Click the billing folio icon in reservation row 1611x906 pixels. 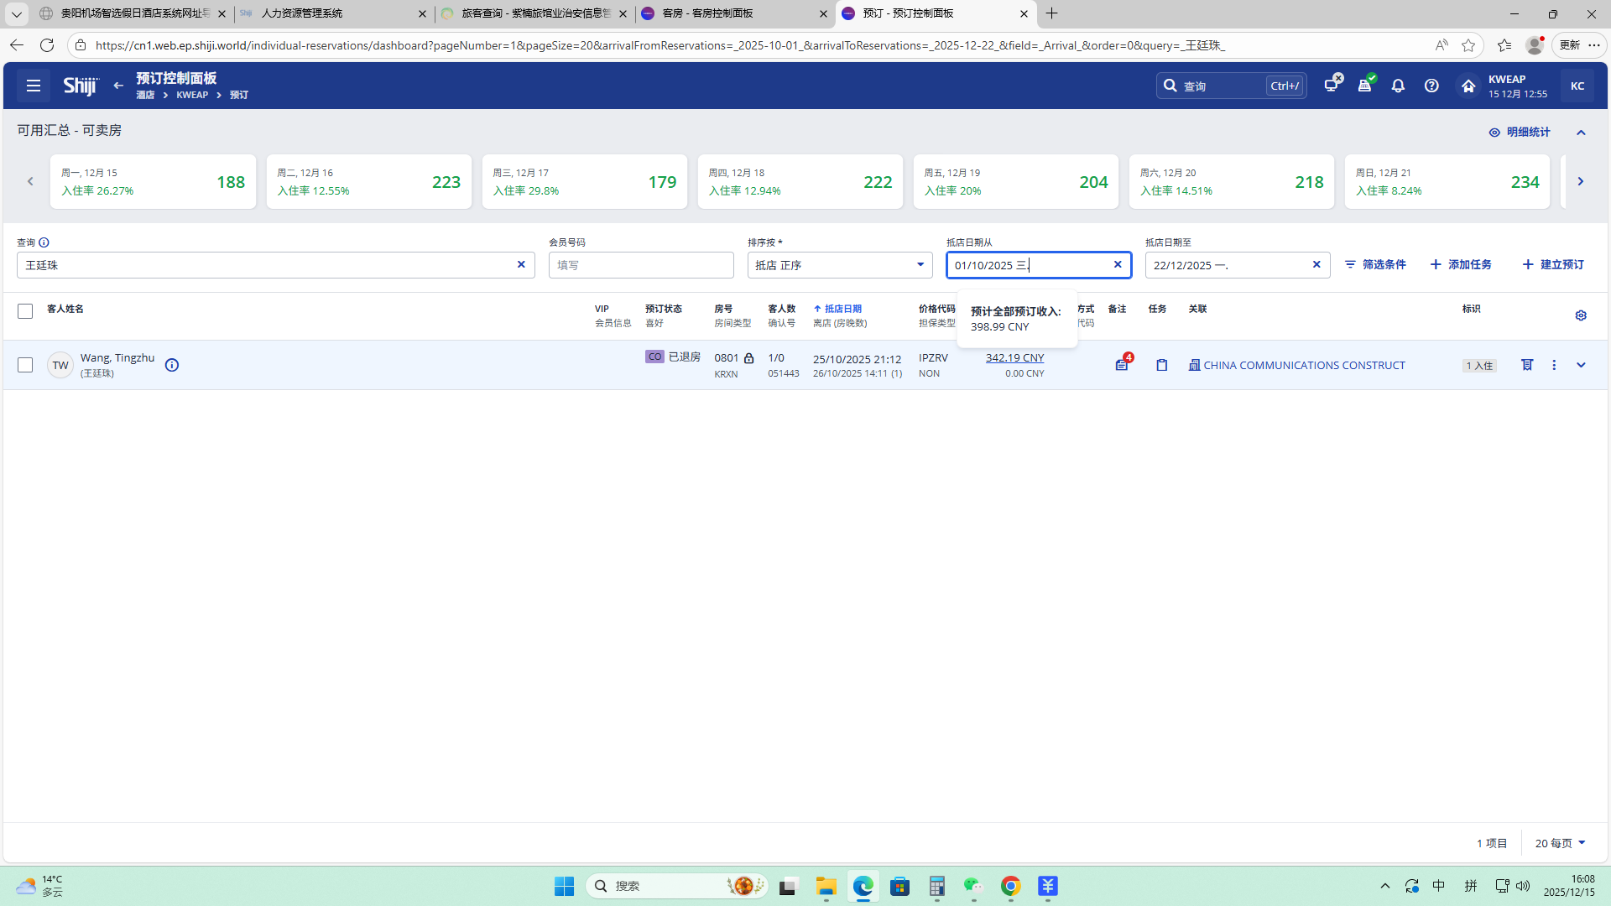tap(1527, 365)
